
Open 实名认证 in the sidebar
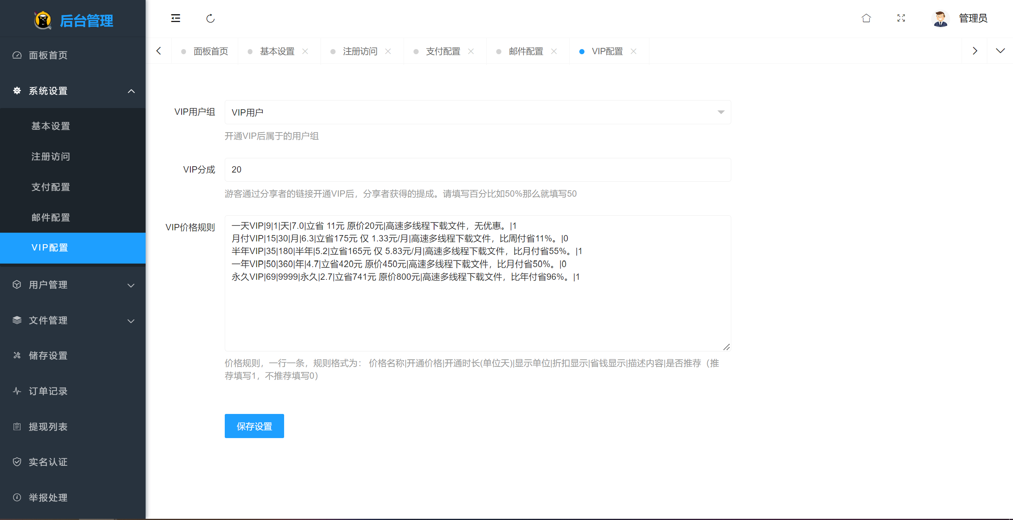73,462
